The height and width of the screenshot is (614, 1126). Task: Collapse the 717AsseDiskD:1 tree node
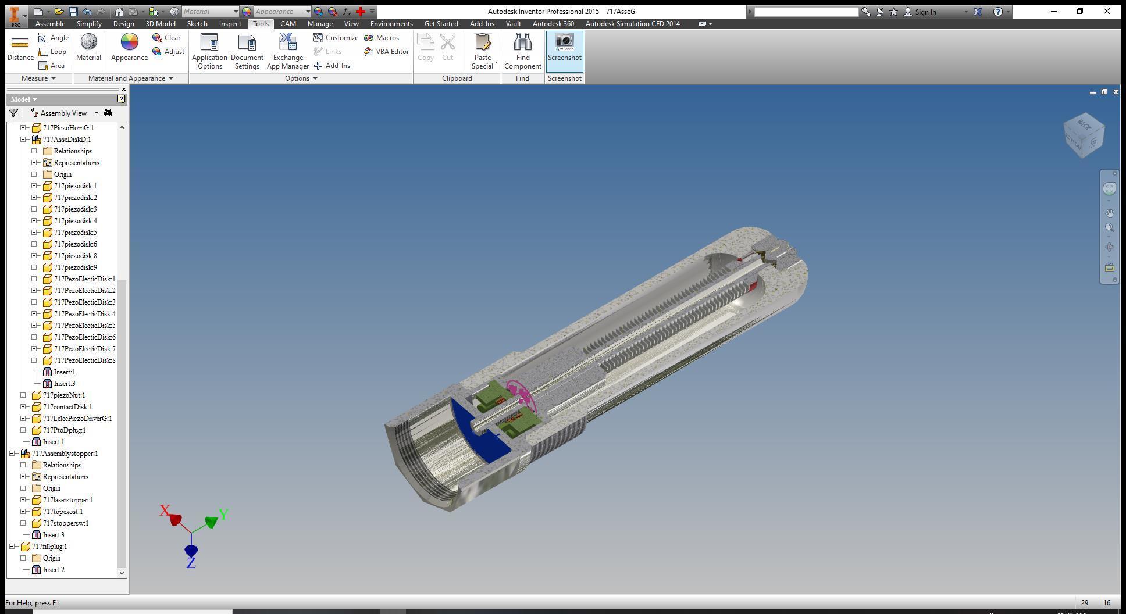(x=23, y=140)
